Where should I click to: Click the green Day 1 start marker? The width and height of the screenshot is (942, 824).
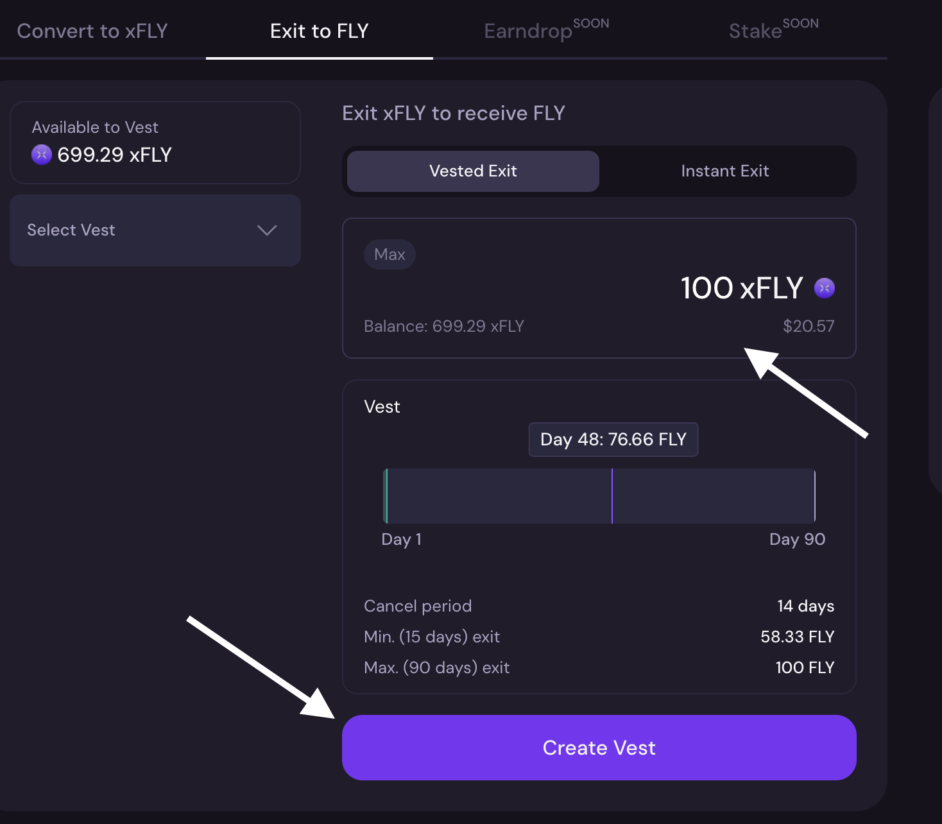(386, 496)
